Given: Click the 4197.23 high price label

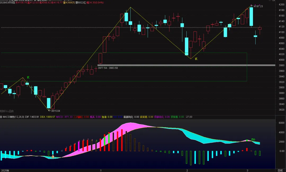Looking at the screenshot, I should tap(258, 6).
